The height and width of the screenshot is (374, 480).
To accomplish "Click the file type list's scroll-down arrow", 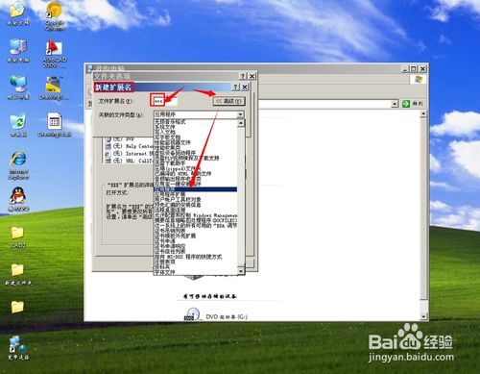I will [241, 271].
